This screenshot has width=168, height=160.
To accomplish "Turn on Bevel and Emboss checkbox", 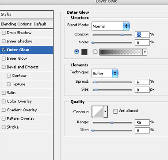I will pos(4,67).
